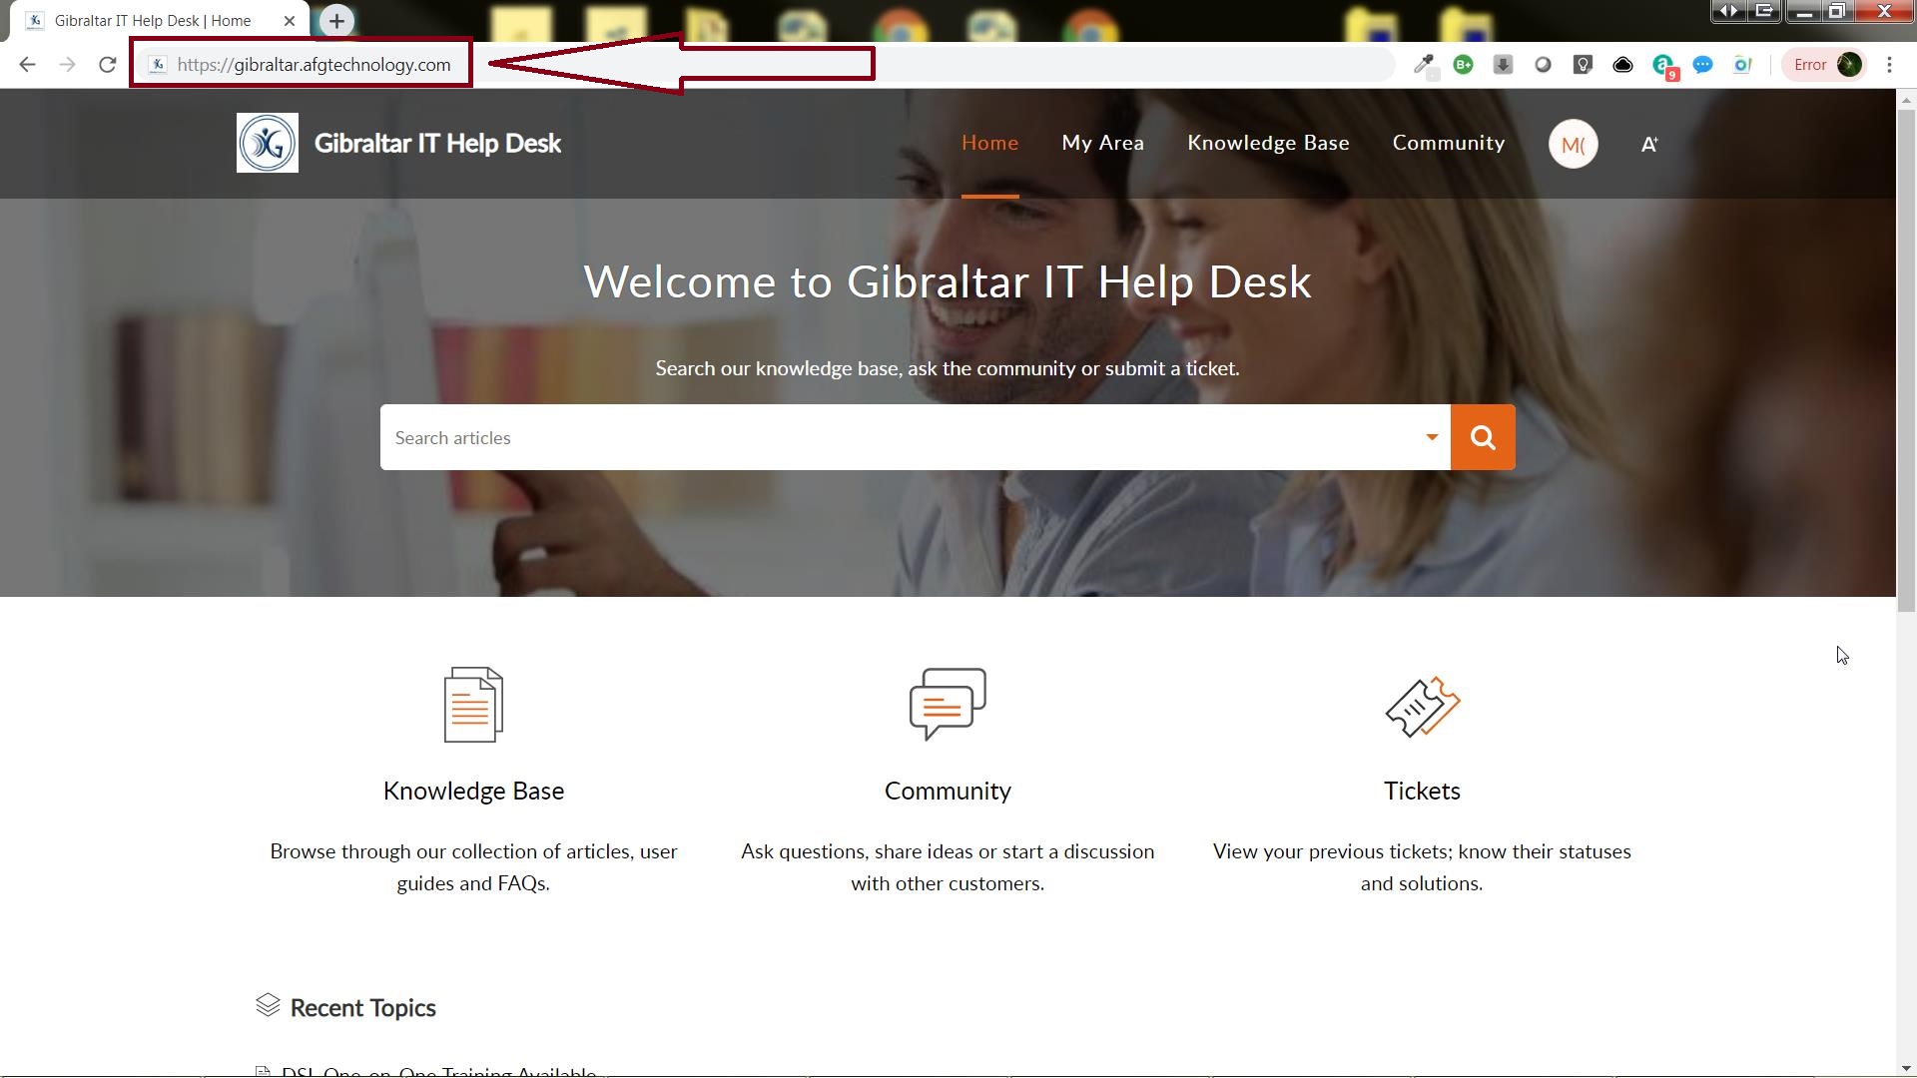Open Chrome's three-dot menu
The image size is (1917, 1078).
(1889, 65)
